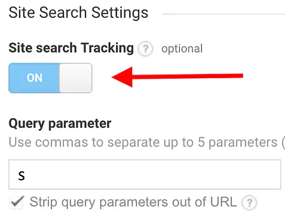The height and width of the screenshot is (219, 285).
Task: Click the letter s inside the parameter field
Action: (x=22, y=176)
